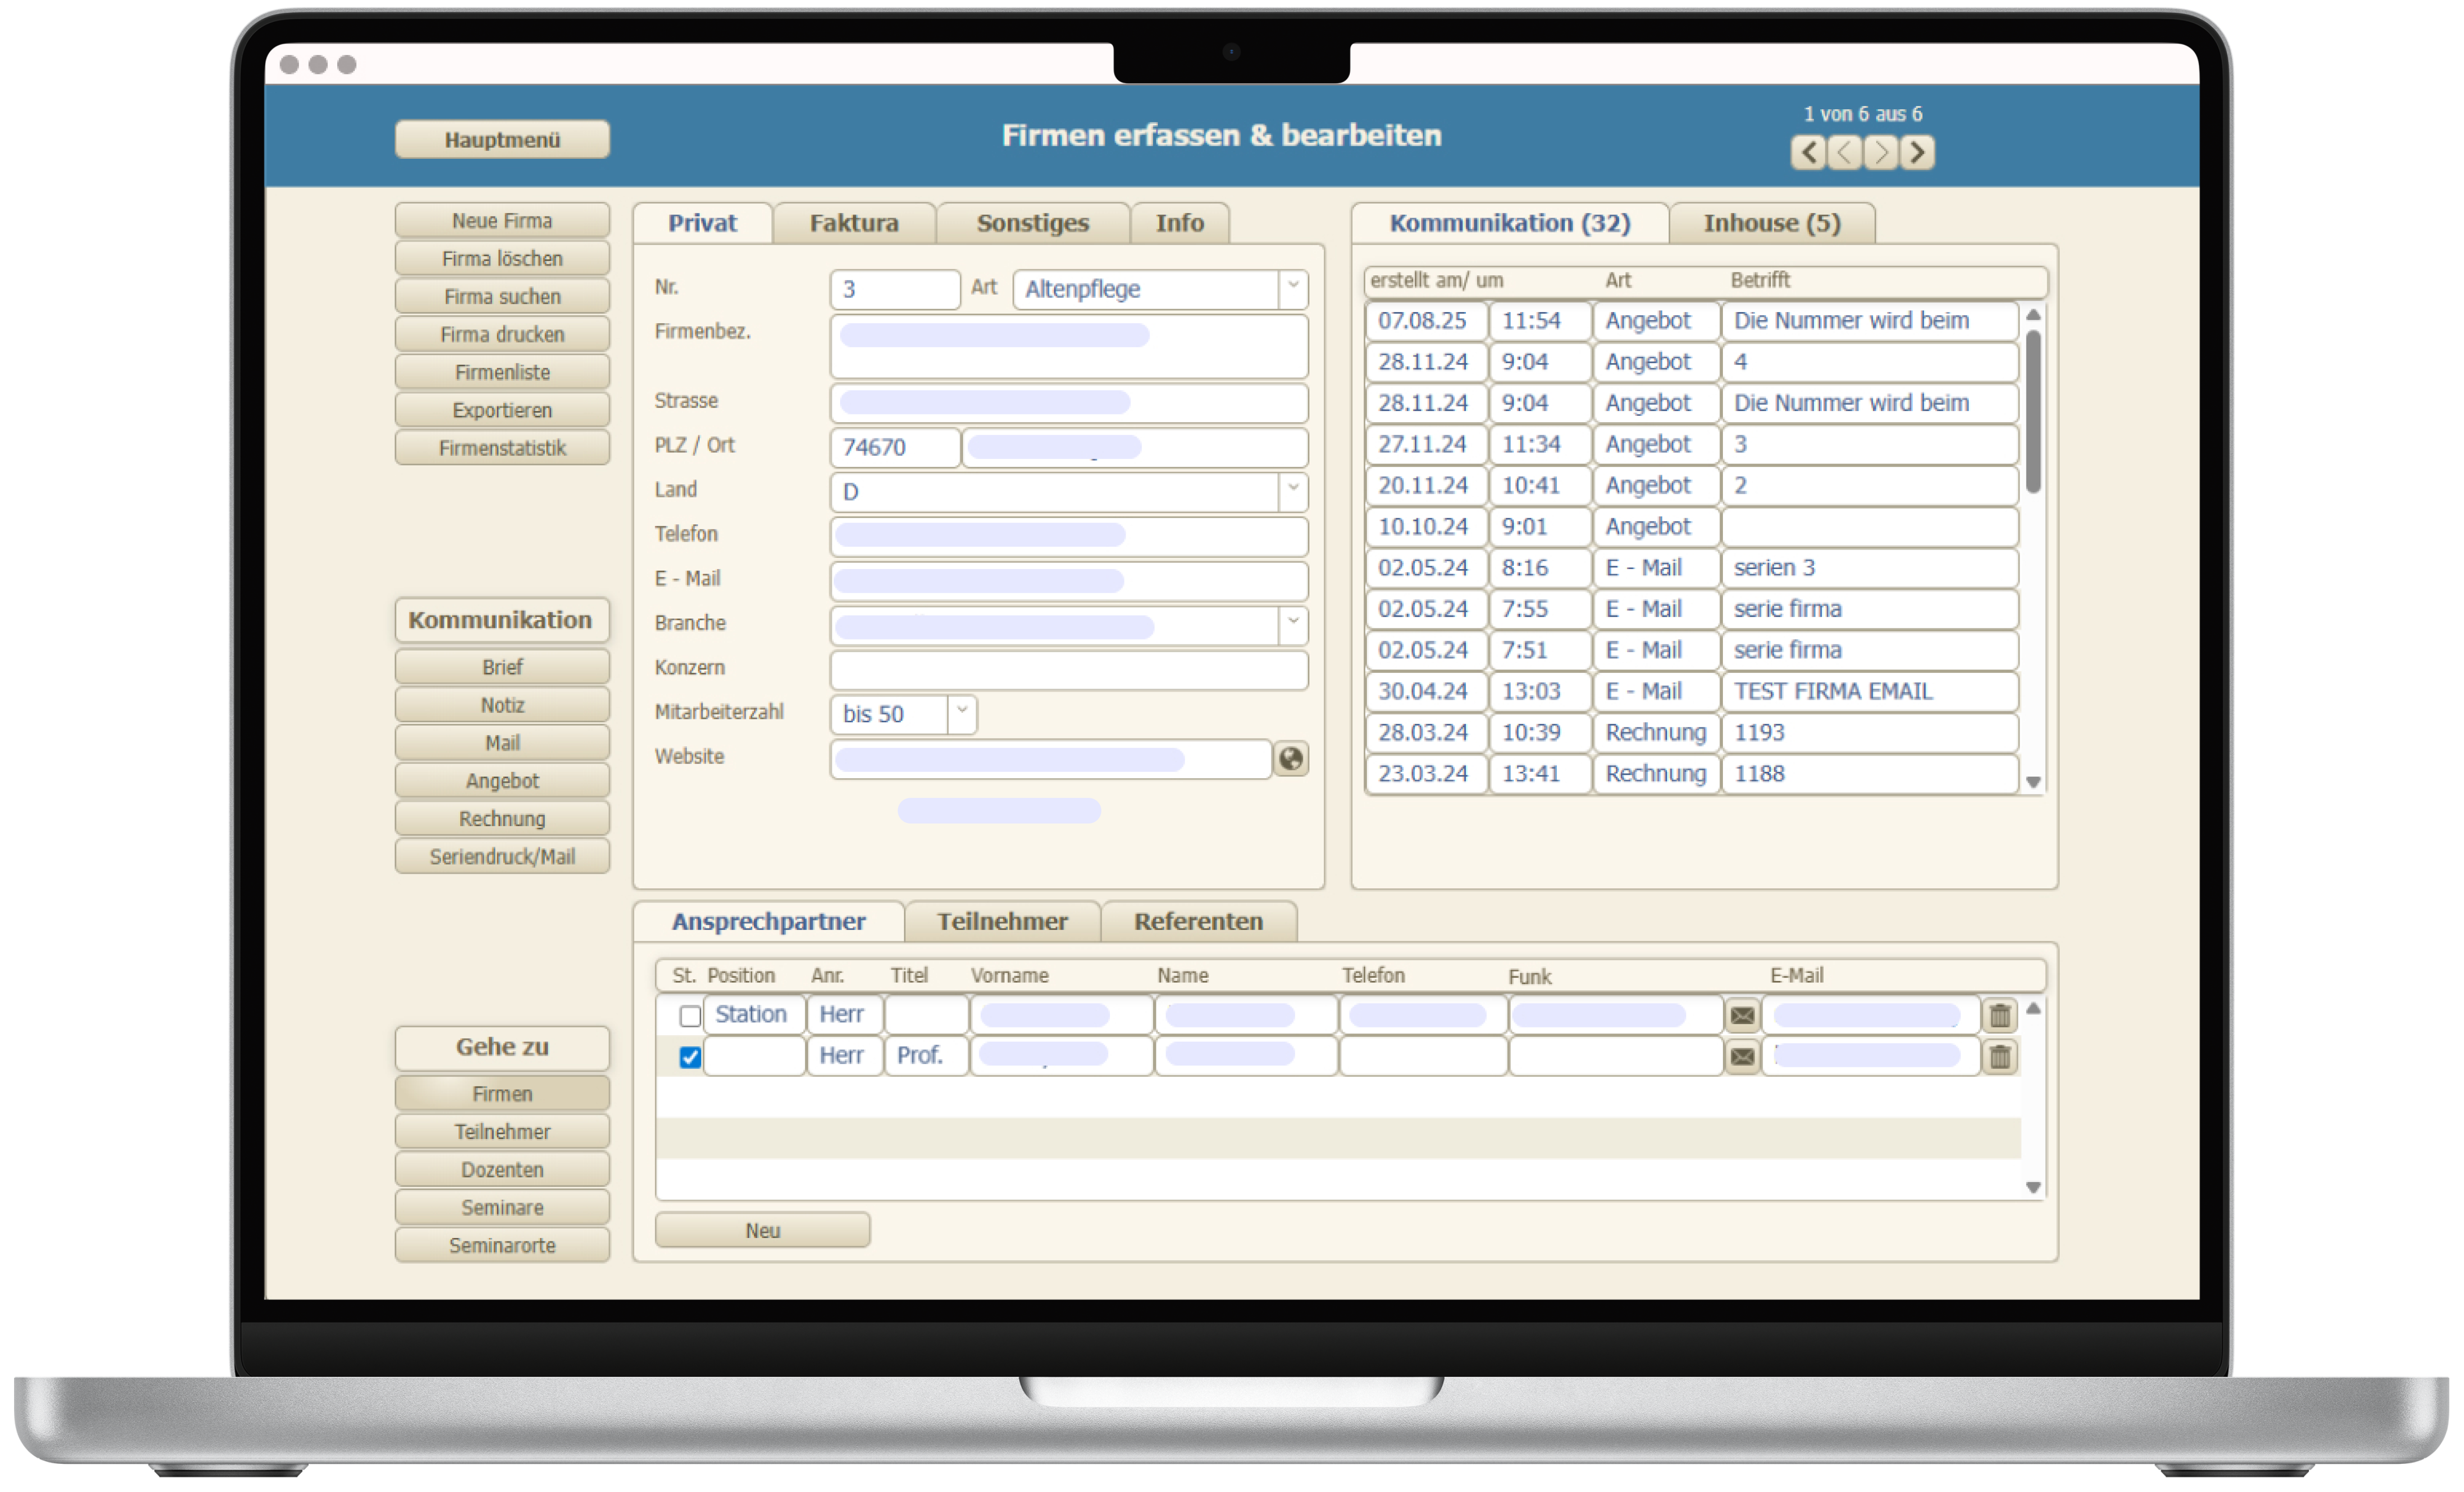Viewport: 2464px width, 1492px height.
Task: Click the empty Konzern field
Action: [1069, 669]
